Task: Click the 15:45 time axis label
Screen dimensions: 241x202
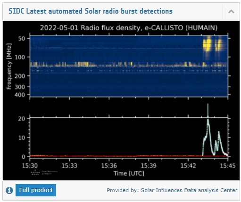Action: point(228,166)
